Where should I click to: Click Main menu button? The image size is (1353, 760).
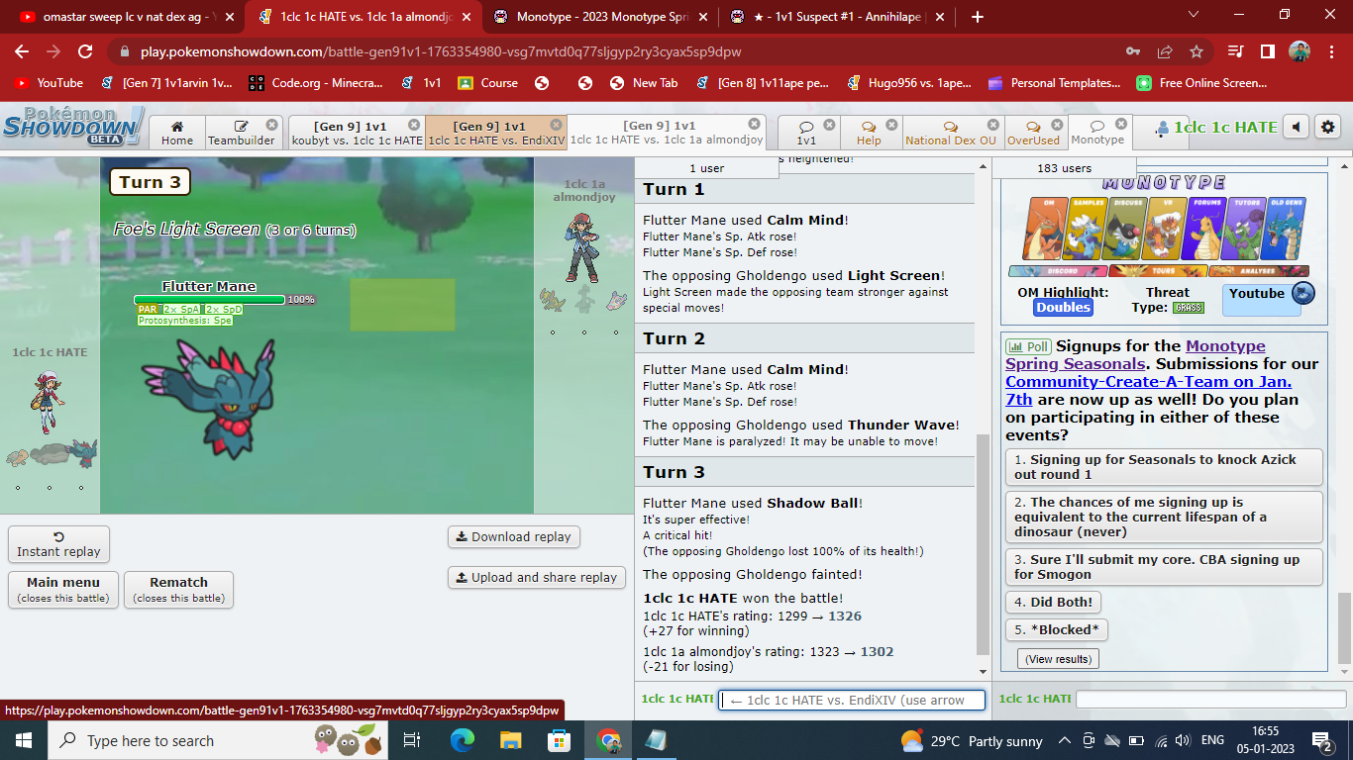click(63, 590)
